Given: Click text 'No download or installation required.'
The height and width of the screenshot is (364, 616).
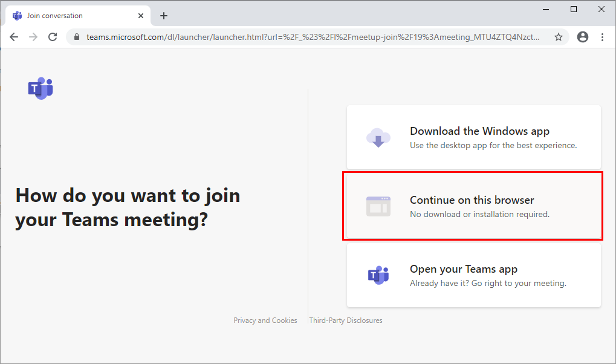Looking at the screenshot, I should (x=479, y=214).
